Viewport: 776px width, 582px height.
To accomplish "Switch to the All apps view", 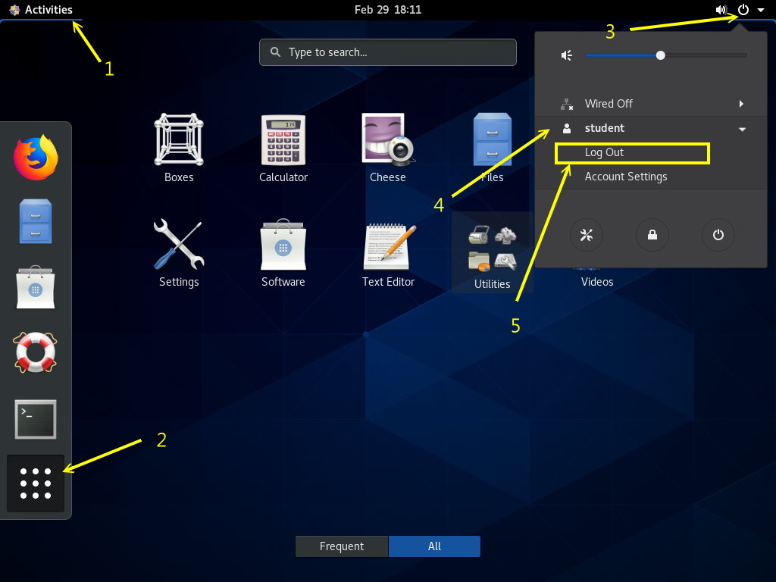I will click(434, 546).
